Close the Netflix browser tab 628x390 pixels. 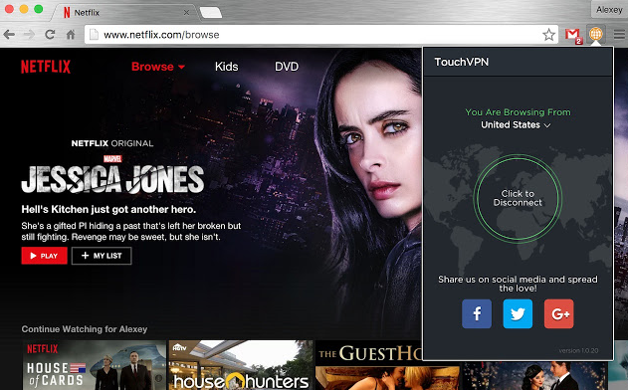click(x=187, y=12)
